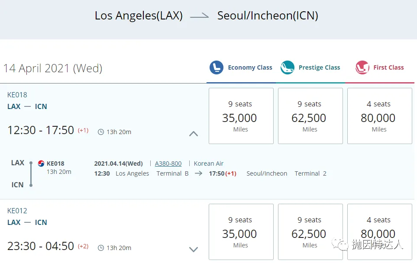Click the Korean Air operator name

pos(209,164)
